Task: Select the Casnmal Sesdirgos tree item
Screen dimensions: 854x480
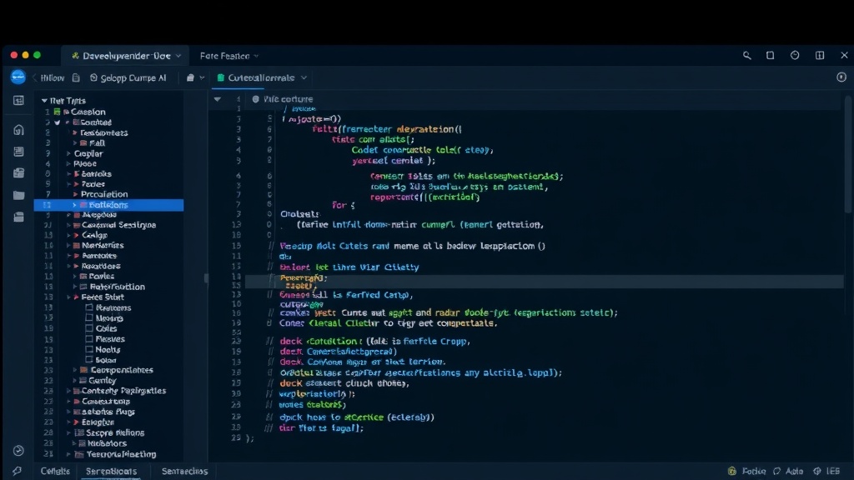Action: [x=118, y=225]
